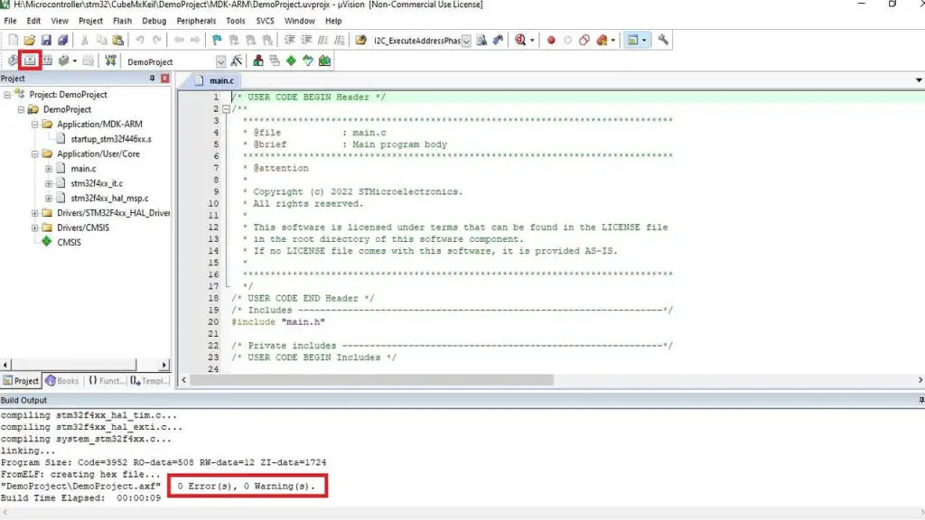Click the 'Program Size: Code=3952' output line
This screenshot has width=925, height=520.
[164, 462]
